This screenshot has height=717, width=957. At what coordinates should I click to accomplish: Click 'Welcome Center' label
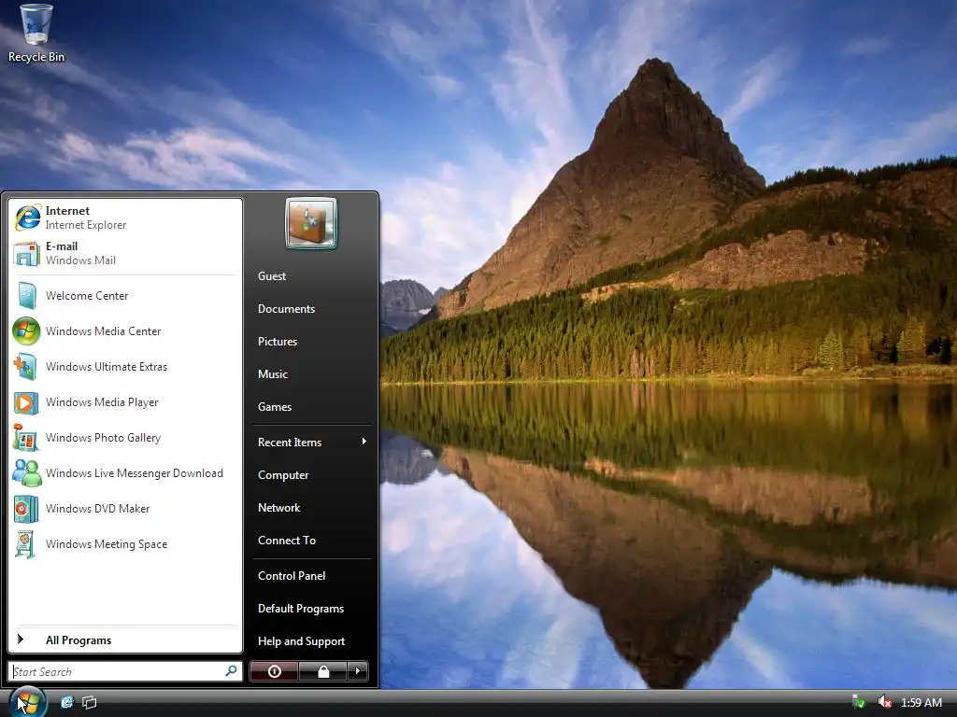click(87, 296)
